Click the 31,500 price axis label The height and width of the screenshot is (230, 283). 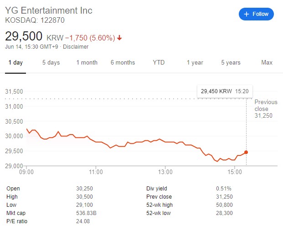[14, 92]
